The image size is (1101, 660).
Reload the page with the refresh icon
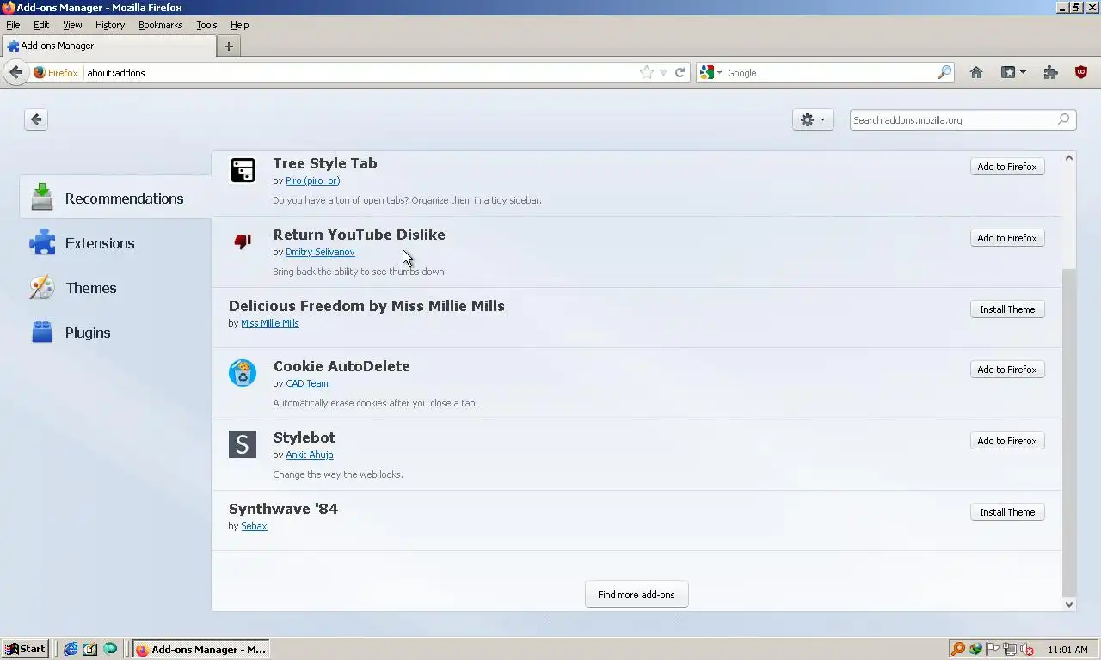pos(680,73)
